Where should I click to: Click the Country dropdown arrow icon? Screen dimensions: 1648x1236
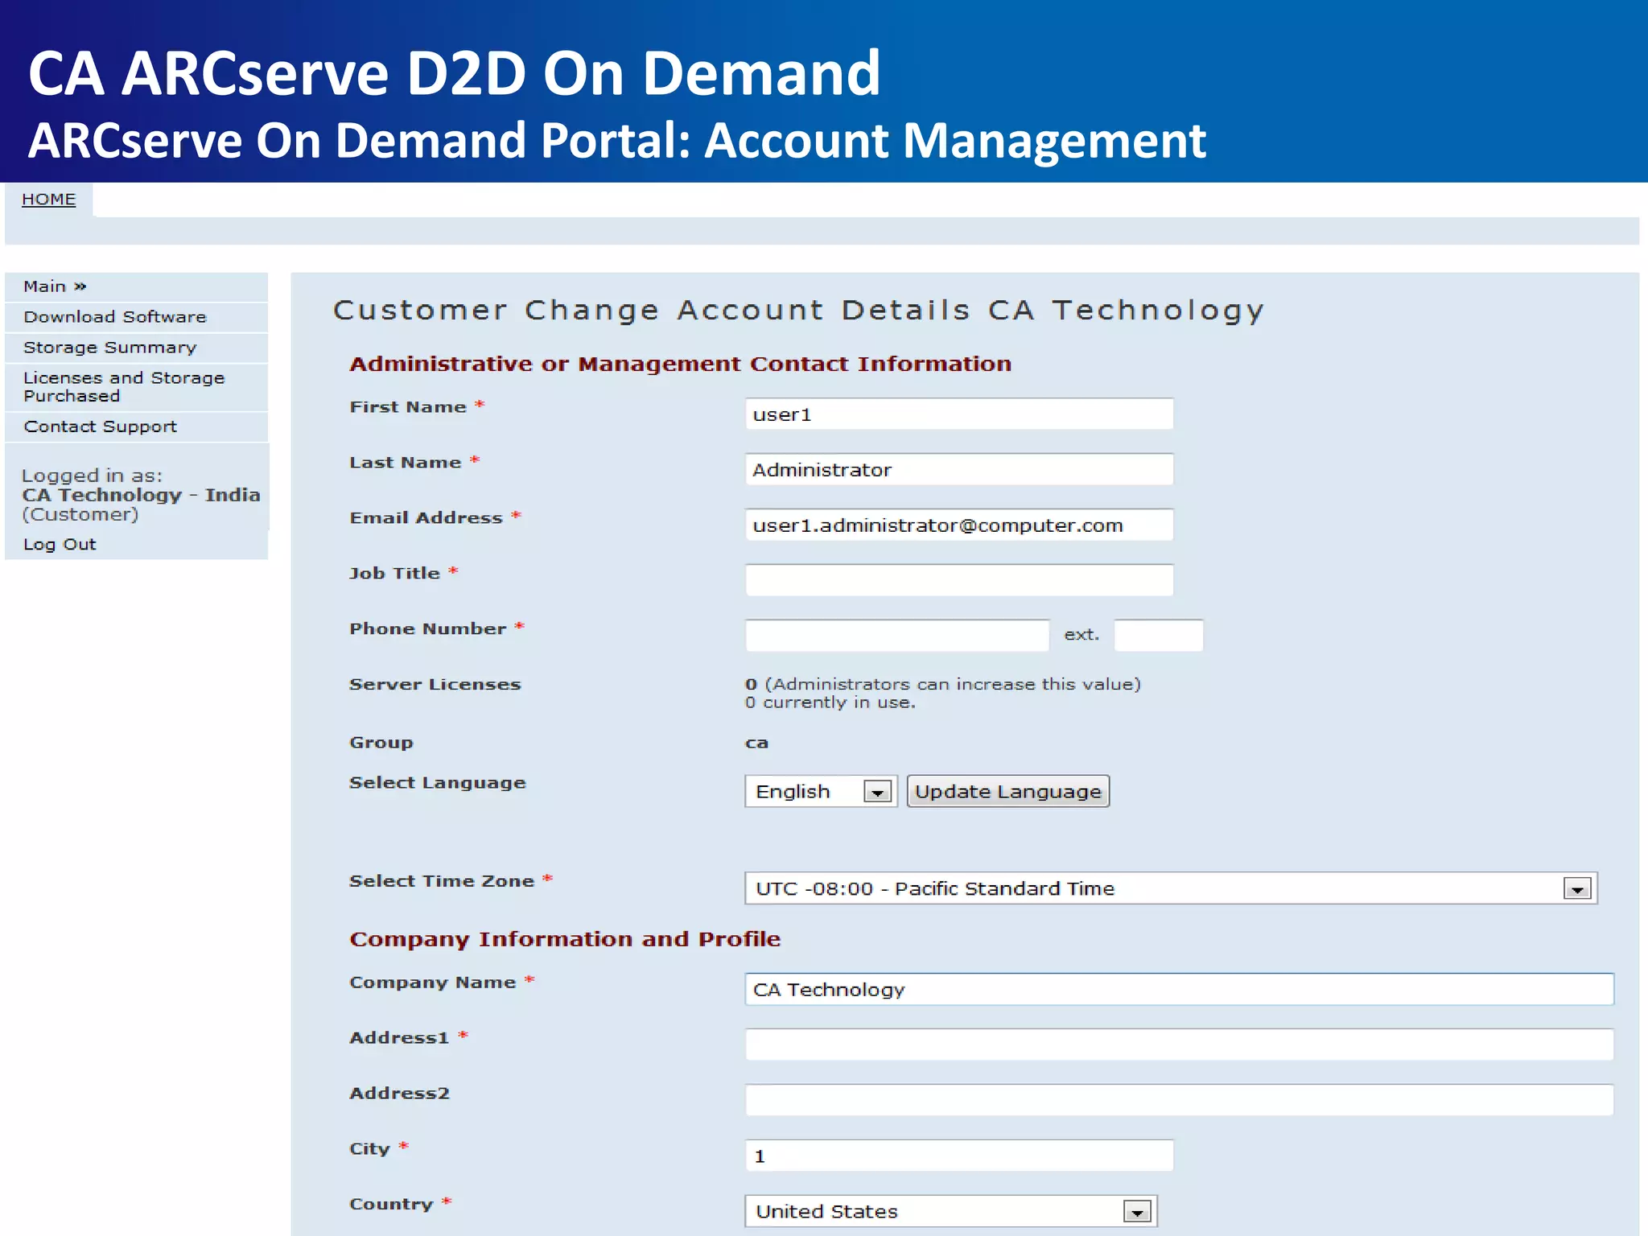coord(1137,1212)
